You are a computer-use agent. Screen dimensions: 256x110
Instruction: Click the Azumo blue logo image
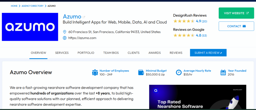tap(30, 27)
